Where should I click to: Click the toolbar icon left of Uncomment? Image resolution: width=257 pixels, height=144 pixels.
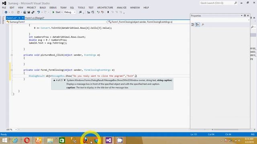click(98, 12)
